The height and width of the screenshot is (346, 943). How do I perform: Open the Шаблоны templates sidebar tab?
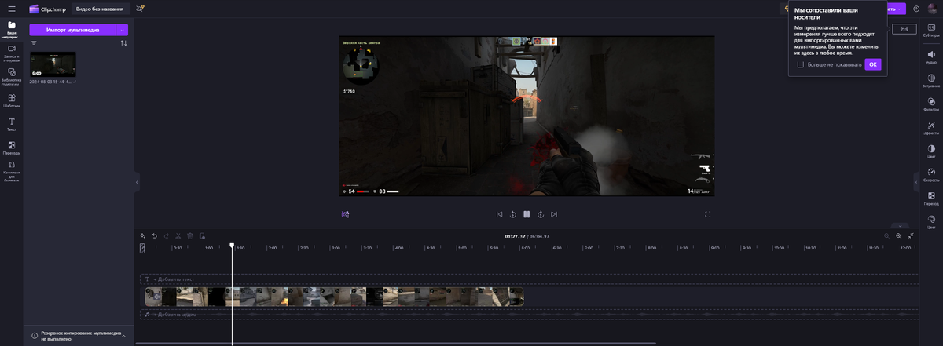pyautogui.click(x=12, y=101)
